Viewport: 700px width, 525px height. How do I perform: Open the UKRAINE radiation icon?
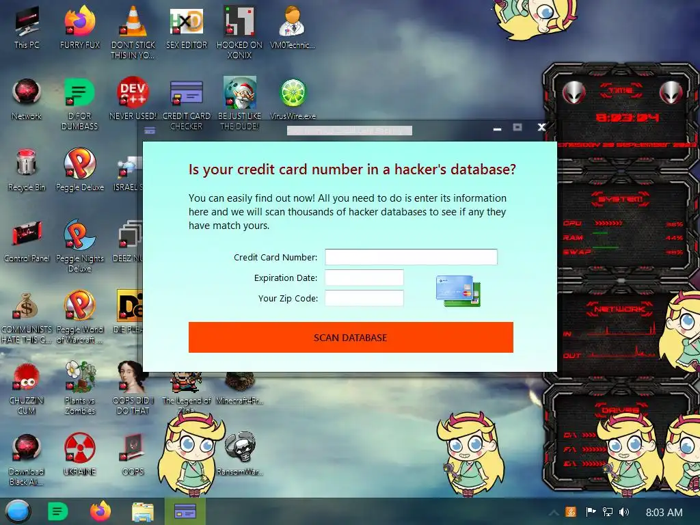pos(80,453)
